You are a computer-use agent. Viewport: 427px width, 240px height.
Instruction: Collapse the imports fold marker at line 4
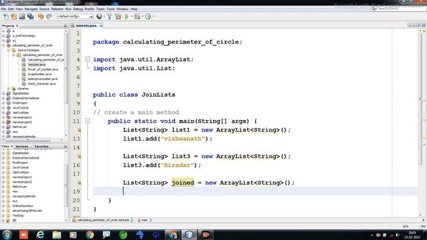(87, 59)
